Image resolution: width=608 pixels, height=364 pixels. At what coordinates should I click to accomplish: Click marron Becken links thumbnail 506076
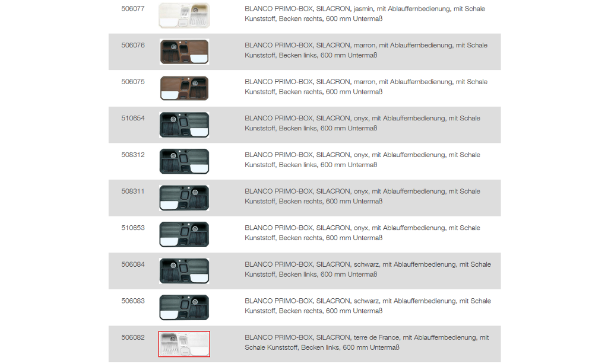pyautogui.click(x=184, y=52)
